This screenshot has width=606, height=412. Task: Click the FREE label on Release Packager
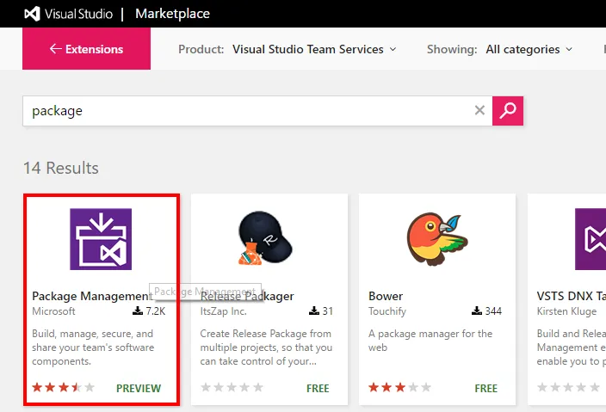tap(318, 388)
